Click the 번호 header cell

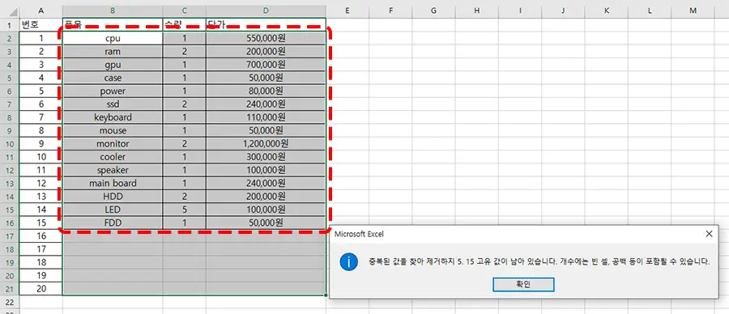coord(41,24)
